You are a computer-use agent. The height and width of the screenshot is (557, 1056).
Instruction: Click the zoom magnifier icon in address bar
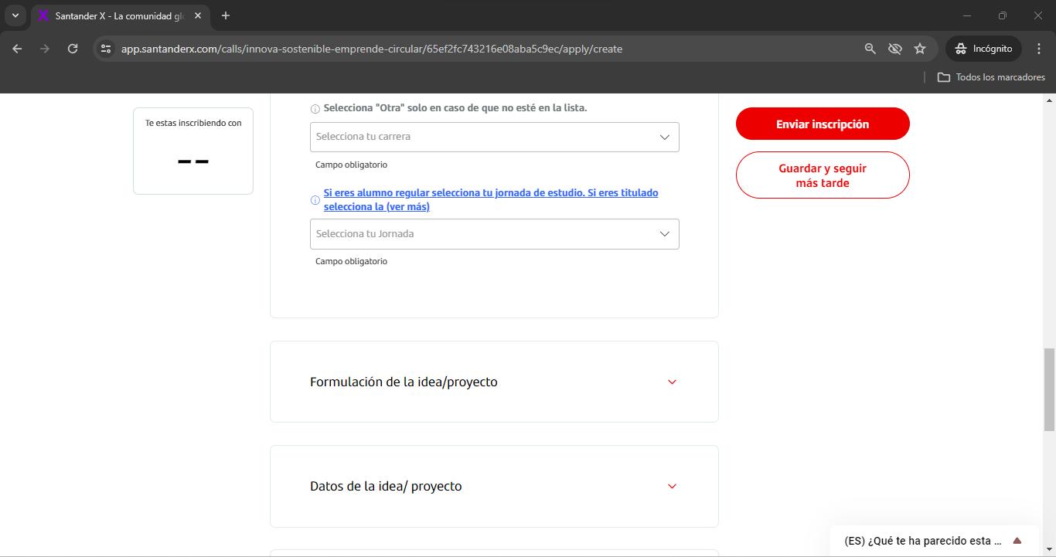pyautogui.click(x=870, y=49)
